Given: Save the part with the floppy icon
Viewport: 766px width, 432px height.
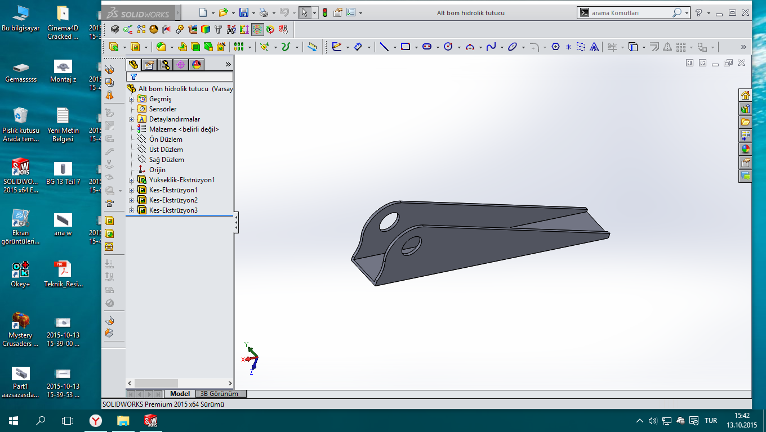Looking at the screenshot, I should (x=244, y=12).
